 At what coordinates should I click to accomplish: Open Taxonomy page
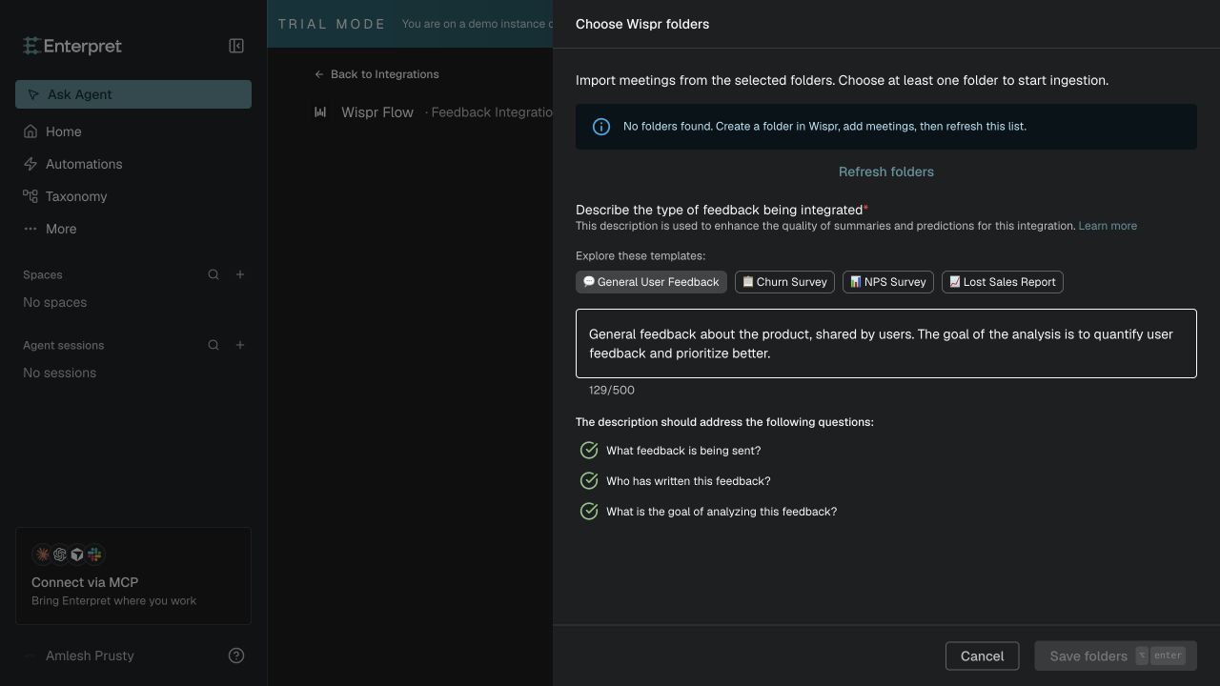coord(133,196)
